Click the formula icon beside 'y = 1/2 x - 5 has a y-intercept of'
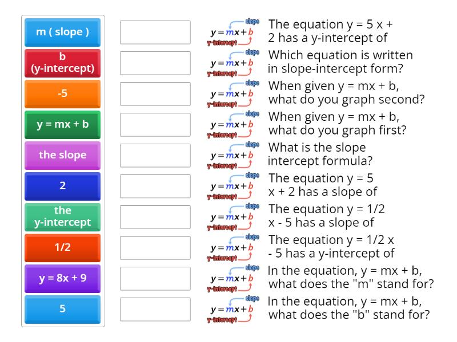Screen dimensions: 457x342 232,248
